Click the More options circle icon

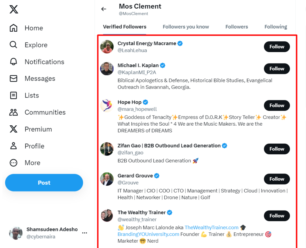(x=13, y=163)
